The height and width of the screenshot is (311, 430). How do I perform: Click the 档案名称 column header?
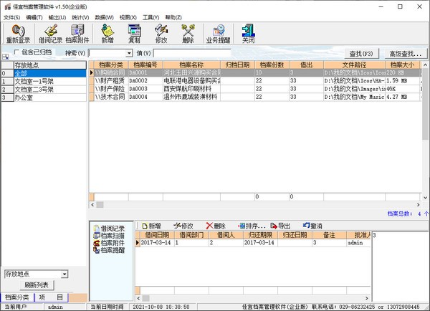191,64
